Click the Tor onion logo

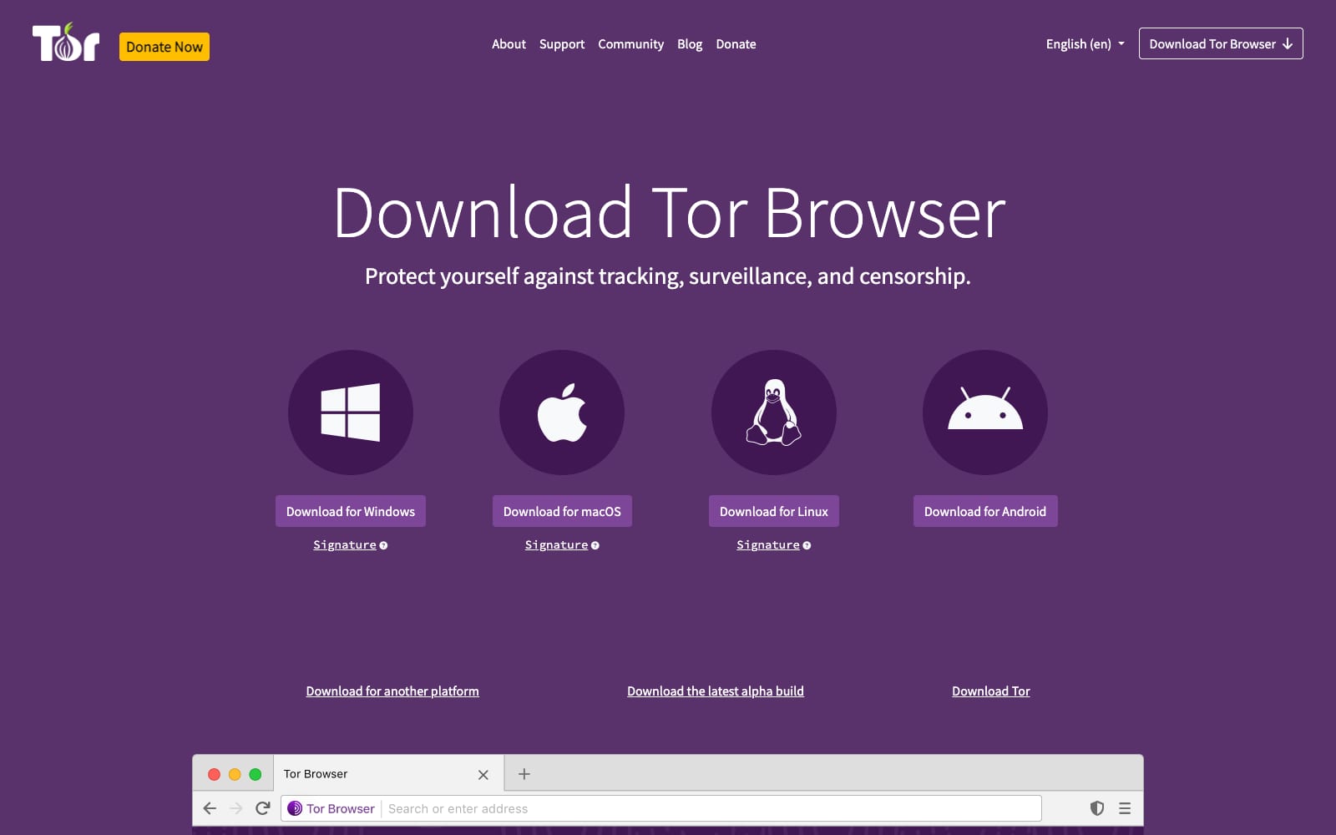pos(66,43)
